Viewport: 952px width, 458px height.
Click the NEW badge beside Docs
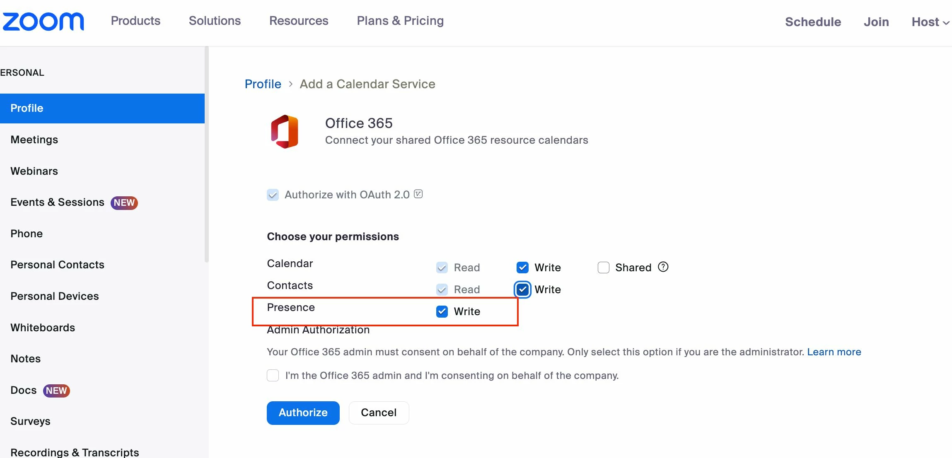click(56, 391)
